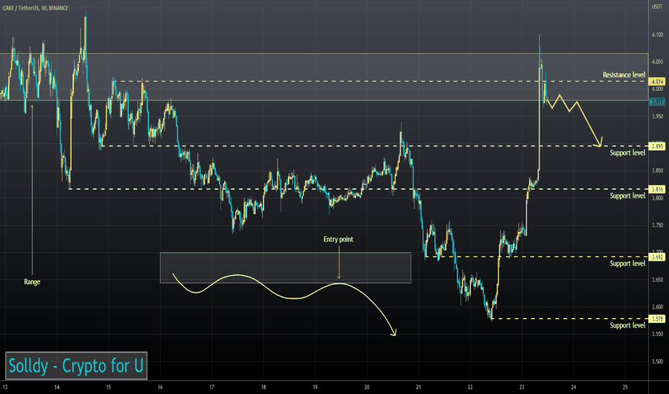Click date 13 on time axis

[5, 387]
